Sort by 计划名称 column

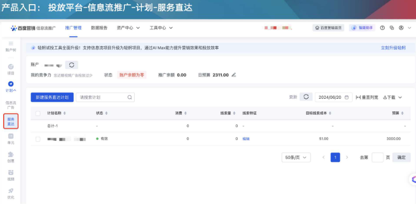click(x=65, y=113)
